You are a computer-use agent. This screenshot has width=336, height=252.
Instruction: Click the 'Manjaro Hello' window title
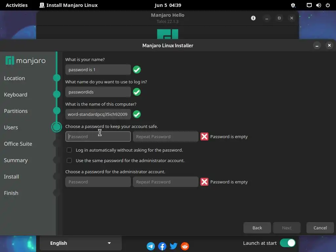(x=168, y=15)
